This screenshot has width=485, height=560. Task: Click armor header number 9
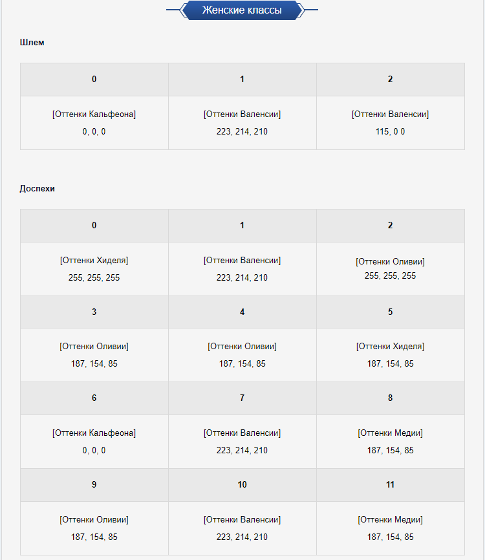[x=94, y=484]
